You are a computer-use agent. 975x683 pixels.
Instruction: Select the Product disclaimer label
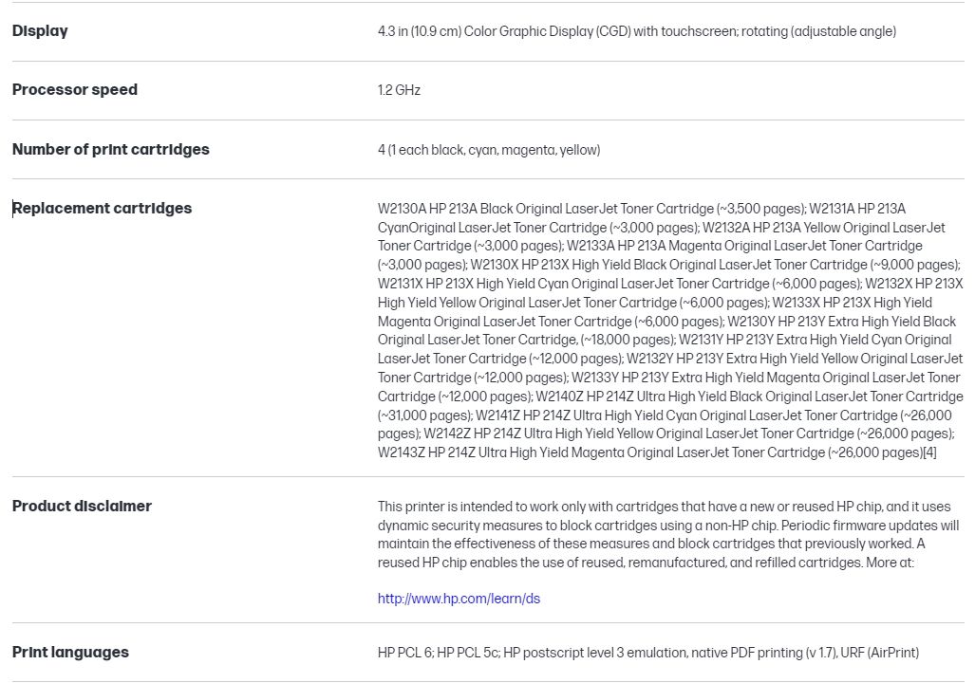click(82, 507)
